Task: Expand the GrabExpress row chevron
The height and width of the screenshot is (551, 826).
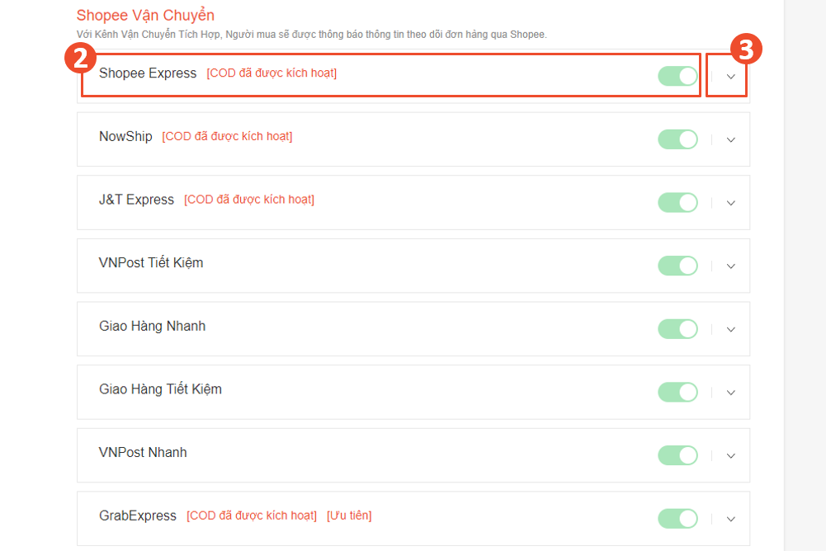Action: click(x=730, y=519)
